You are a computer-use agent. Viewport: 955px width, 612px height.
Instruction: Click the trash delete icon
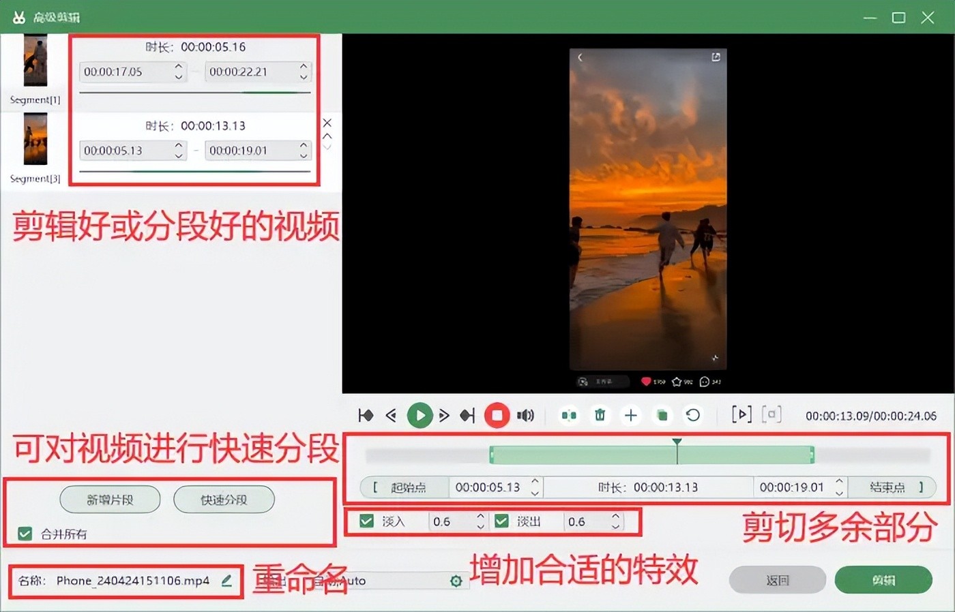(600, 415)
